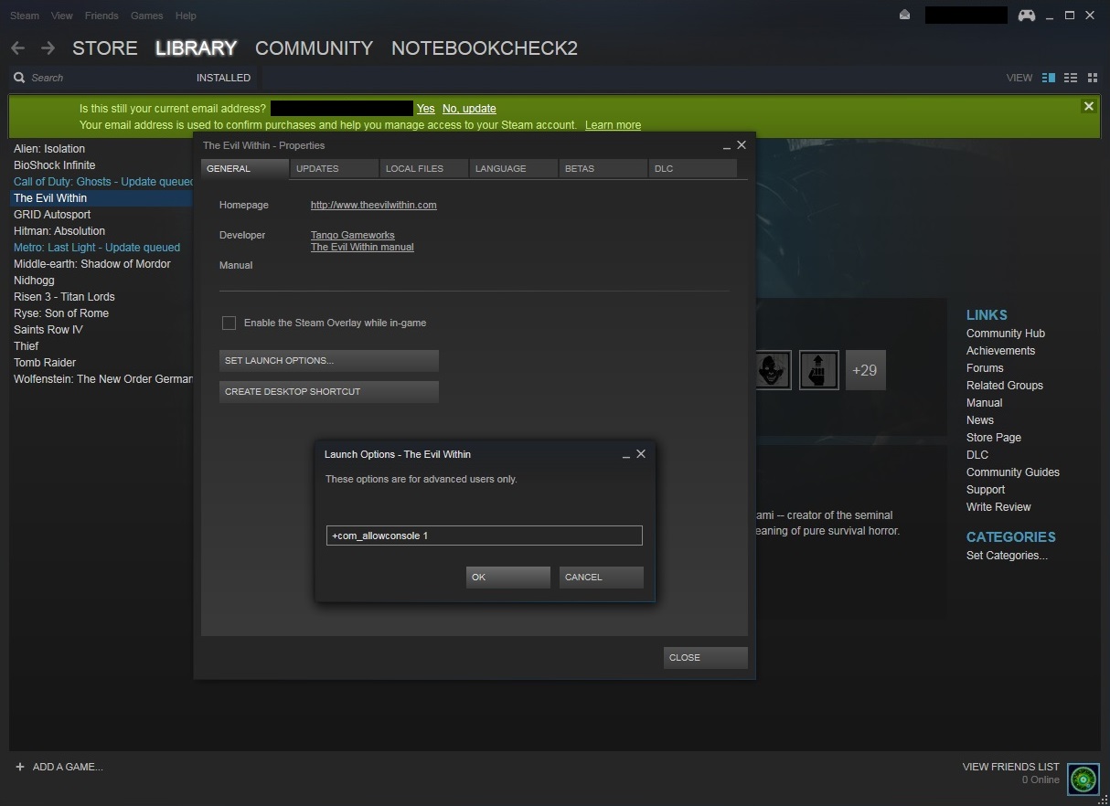Switch to grid view icon
The image size is (1110, 806).
click(1092, 78)
